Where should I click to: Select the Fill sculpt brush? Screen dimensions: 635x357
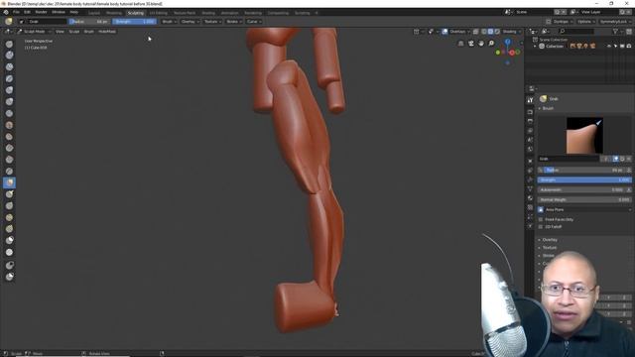[9, 148]
